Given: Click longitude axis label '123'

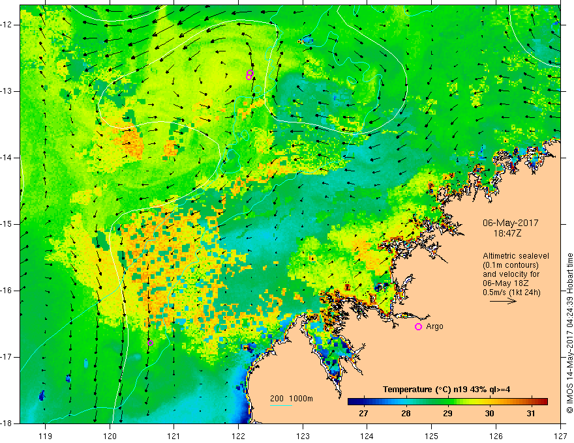Looking at the screenshot, I should [303, 436].
